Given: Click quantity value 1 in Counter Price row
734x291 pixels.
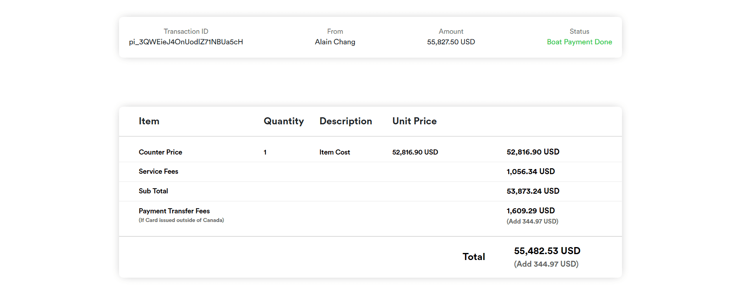Looking at the screenshot, I should pyautogui.click(x=265, y=152).
